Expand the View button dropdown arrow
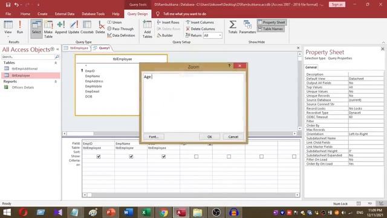The image size is (387, 218). pos(8,36)
